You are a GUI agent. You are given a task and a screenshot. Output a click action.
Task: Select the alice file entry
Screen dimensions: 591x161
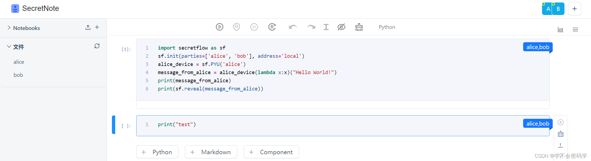coord(19,62)
